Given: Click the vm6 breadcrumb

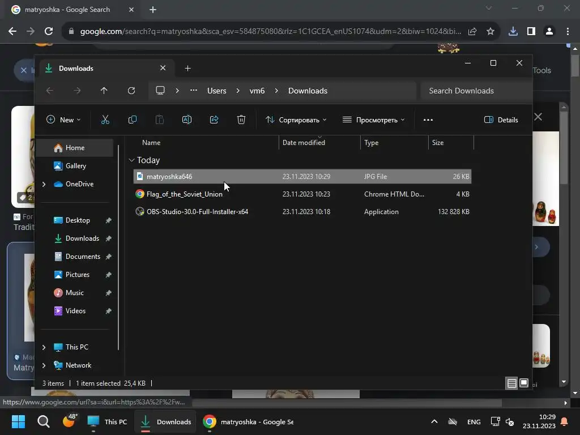Looking at the screenshot, I should click(x=257, y=91).
